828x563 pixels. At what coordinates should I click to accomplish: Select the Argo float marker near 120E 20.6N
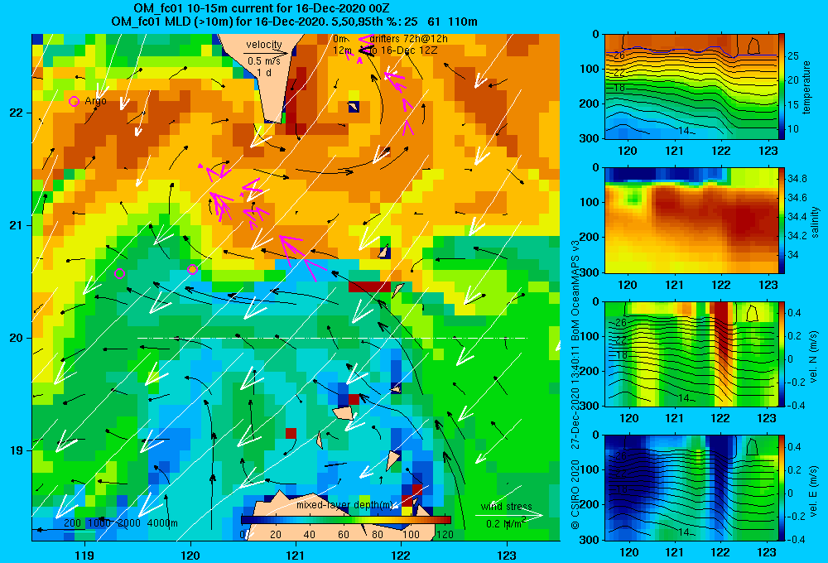coord(192,269)
